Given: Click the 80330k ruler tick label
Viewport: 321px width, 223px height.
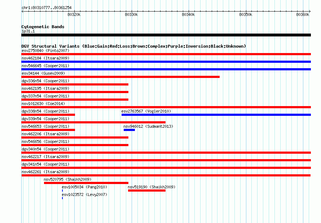Looking at the screenshot, I should [131, 14].
